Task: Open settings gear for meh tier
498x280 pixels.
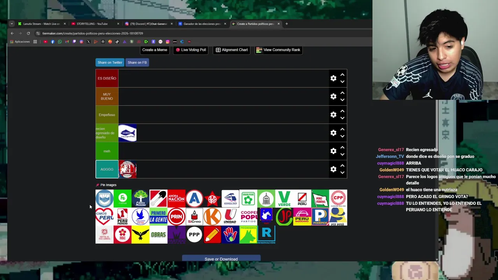Action: tap(333, 151)
